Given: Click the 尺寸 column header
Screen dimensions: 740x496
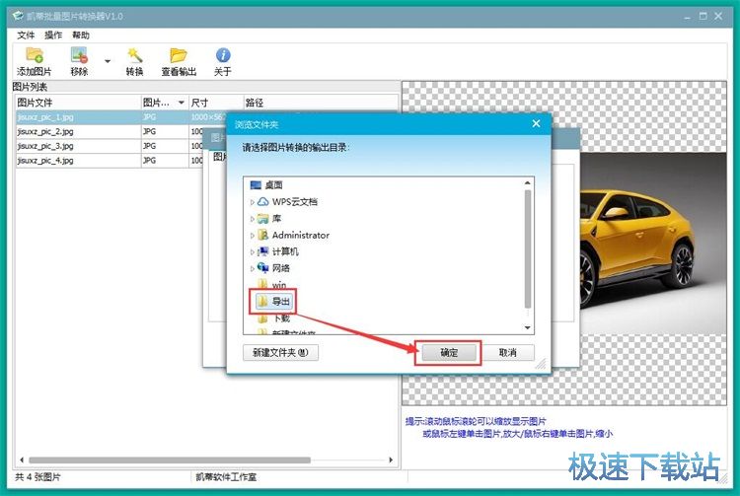Looking at the screenshot, I should [216, 103].
